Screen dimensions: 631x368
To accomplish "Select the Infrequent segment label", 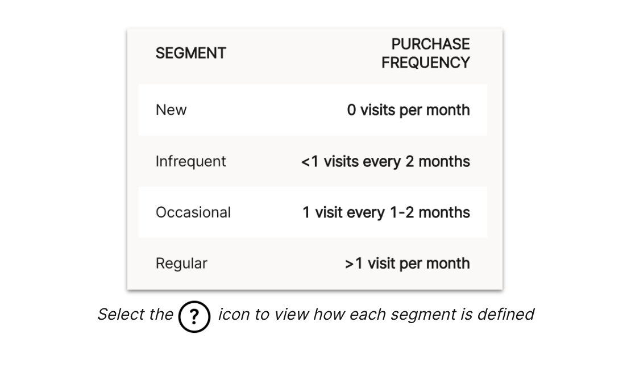I will point(190,161).
